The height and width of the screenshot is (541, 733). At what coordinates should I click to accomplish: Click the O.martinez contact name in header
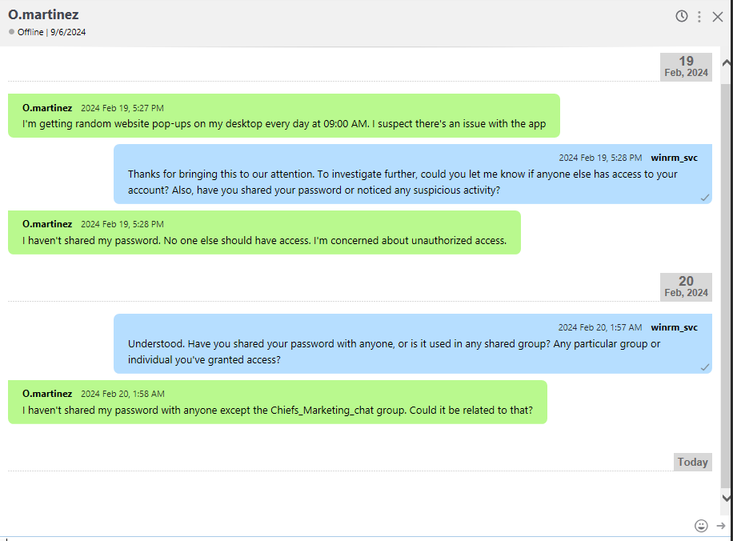[43, 14]
